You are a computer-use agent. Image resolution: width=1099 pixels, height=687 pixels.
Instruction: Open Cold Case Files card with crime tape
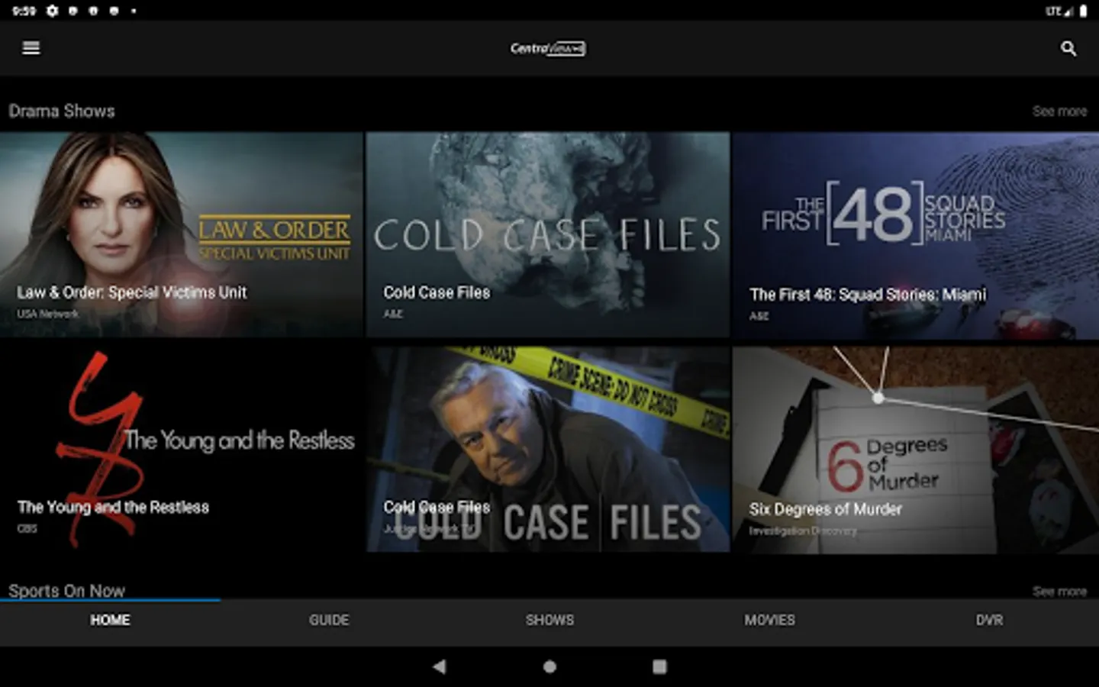pyautogui.click(x=548, y=450)
